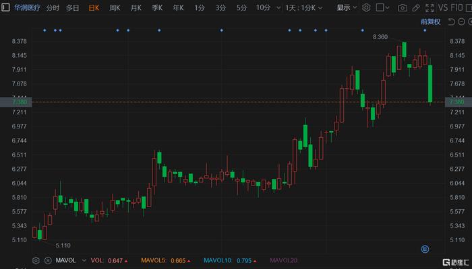Click the 华润医疗 stock name
This screenshot has height=269, width=472.
[x=22, y=8]
